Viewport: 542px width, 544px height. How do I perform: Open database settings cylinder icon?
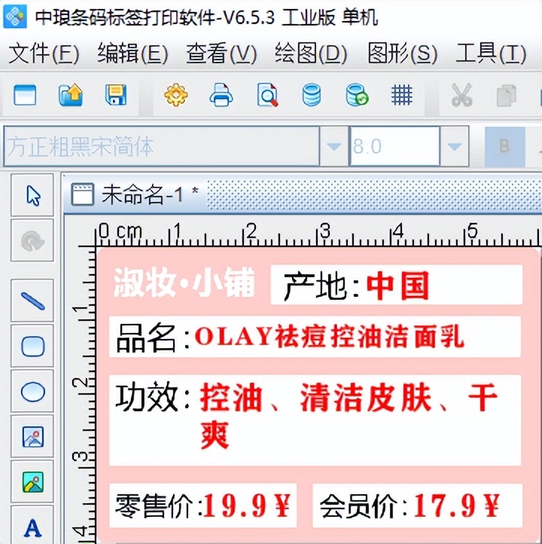tap(312, 95)
